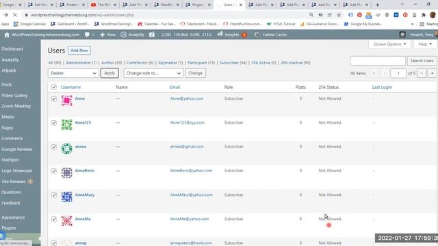Sort users by Username column
This screenshot has width=438, height=246.
(x=70, y=87)
